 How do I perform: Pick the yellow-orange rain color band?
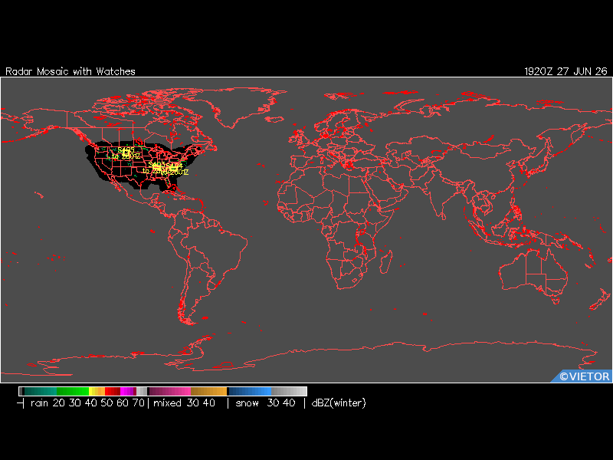pyautogui.click(x=97, y=391)
